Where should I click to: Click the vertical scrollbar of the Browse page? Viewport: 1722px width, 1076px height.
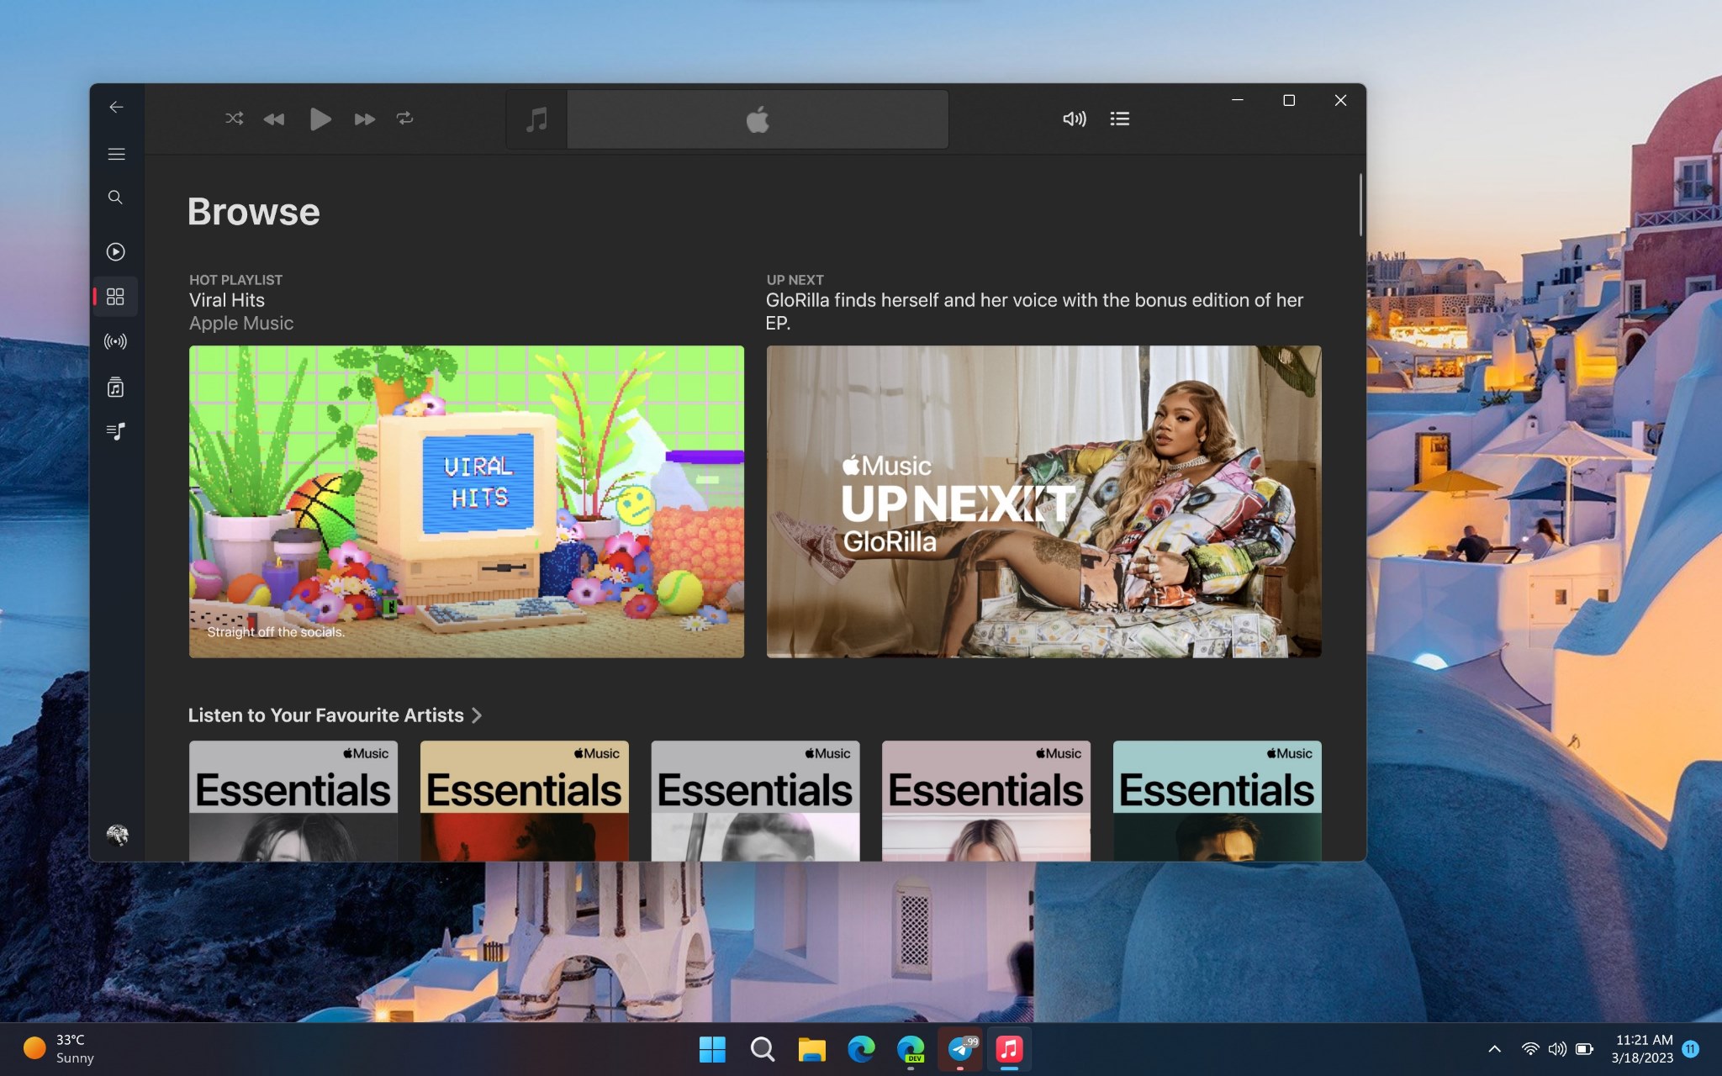(1360, 205)
